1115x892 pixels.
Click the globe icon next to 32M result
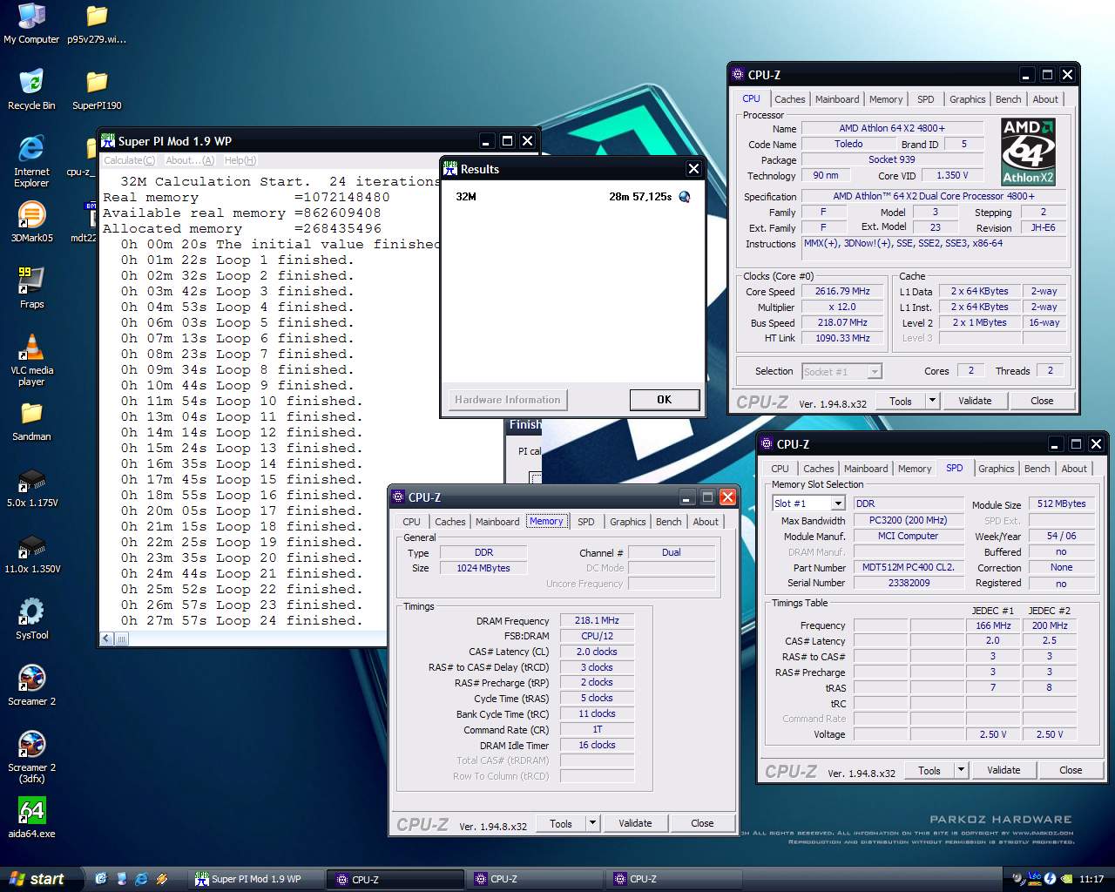tap(685, 197)
